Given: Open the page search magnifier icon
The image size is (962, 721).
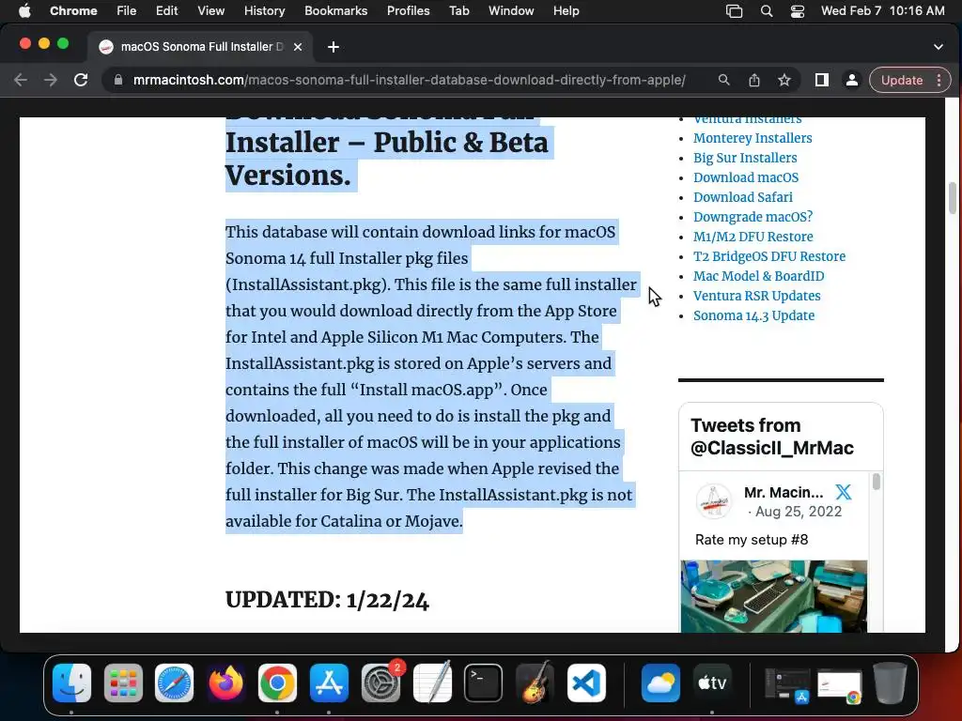Looking at the screenshot, I should pos(724,81).
